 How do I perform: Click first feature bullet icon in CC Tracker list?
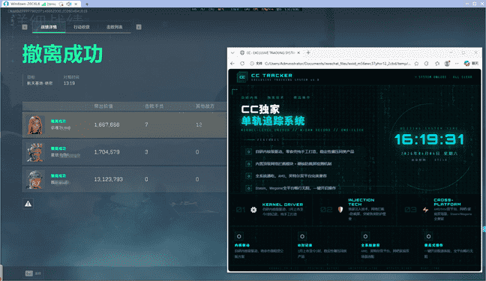248,151
